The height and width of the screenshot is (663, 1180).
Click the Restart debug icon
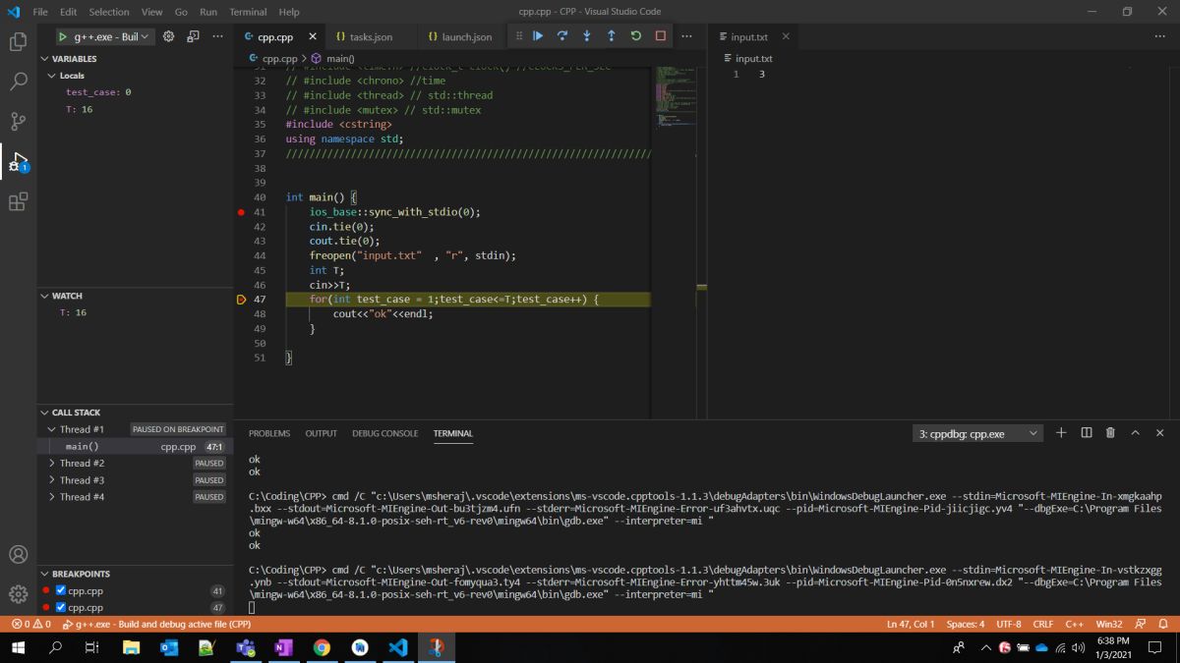636,36
